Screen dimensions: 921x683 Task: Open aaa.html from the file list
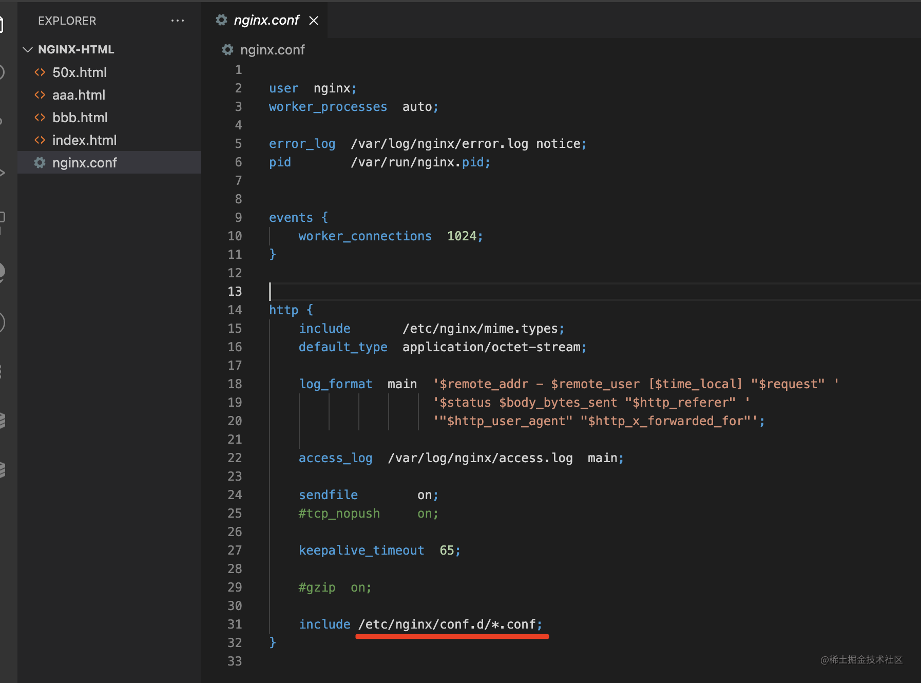(79, 95)
